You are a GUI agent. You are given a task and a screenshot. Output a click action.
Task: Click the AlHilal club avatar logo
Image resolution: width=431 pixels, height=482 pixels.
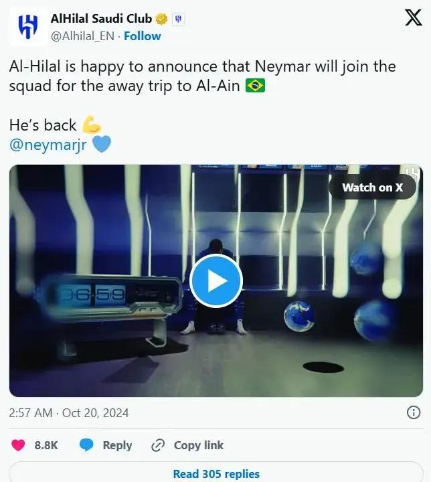[x=28, y=27]
